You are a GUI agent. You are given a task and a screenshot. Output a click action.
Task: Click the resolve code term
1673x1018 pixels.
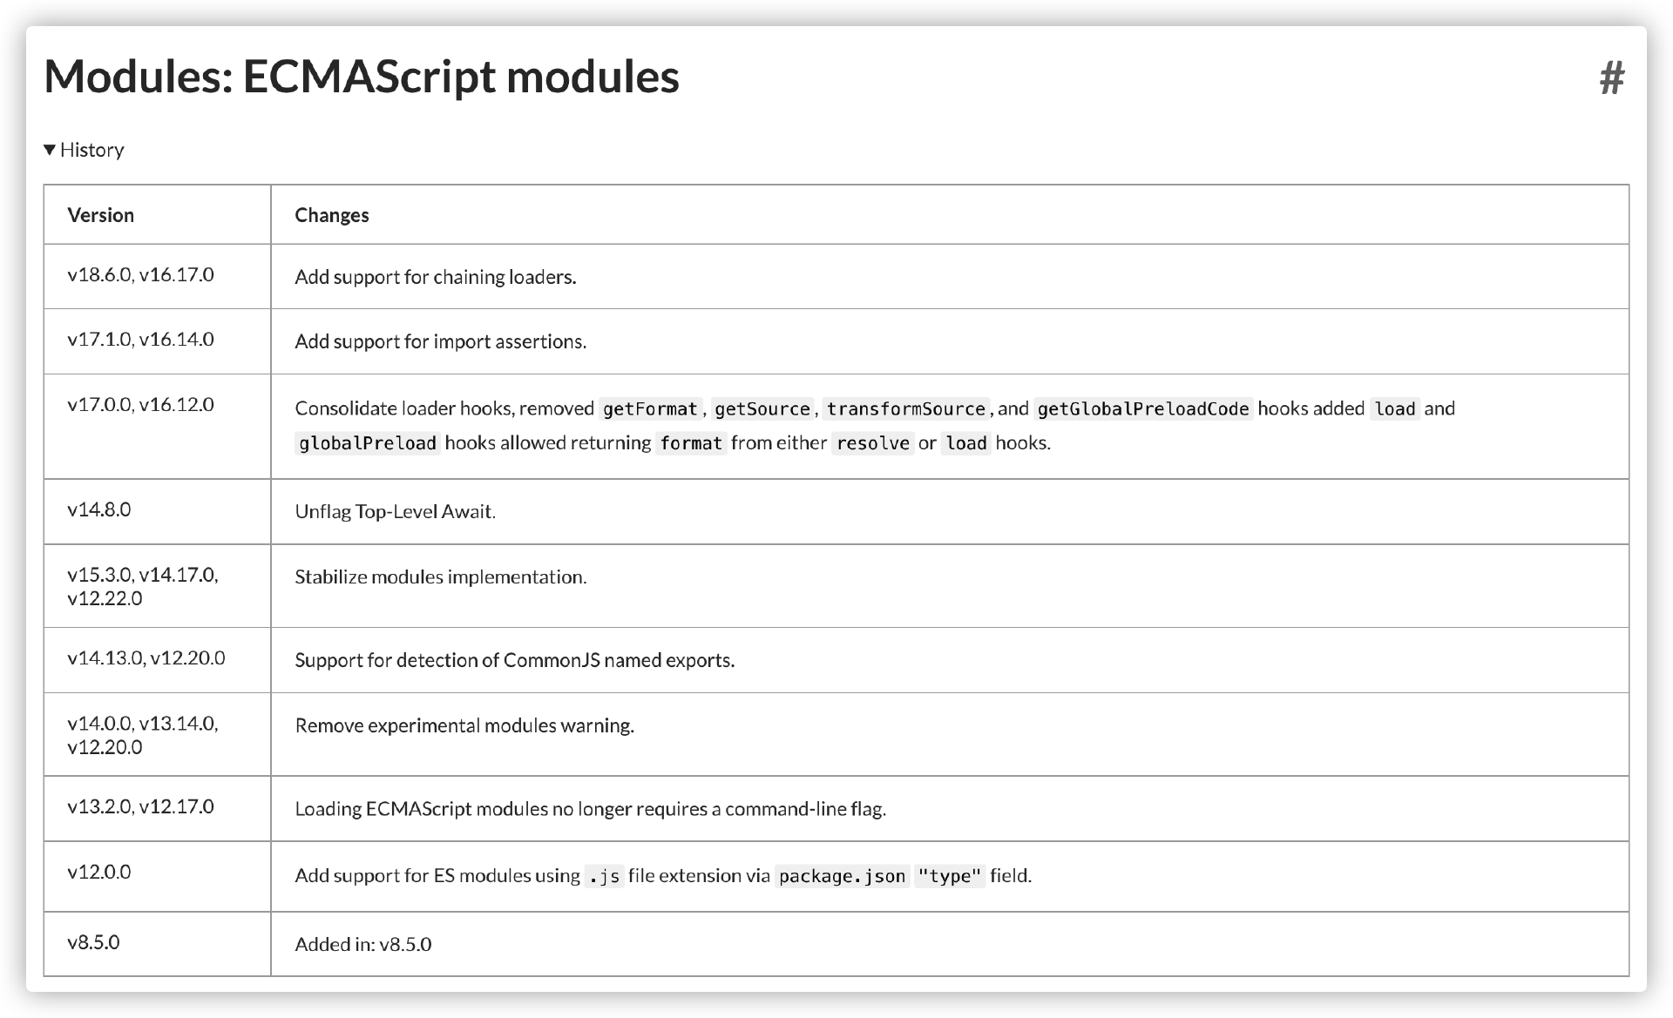[x=872, y=443]
